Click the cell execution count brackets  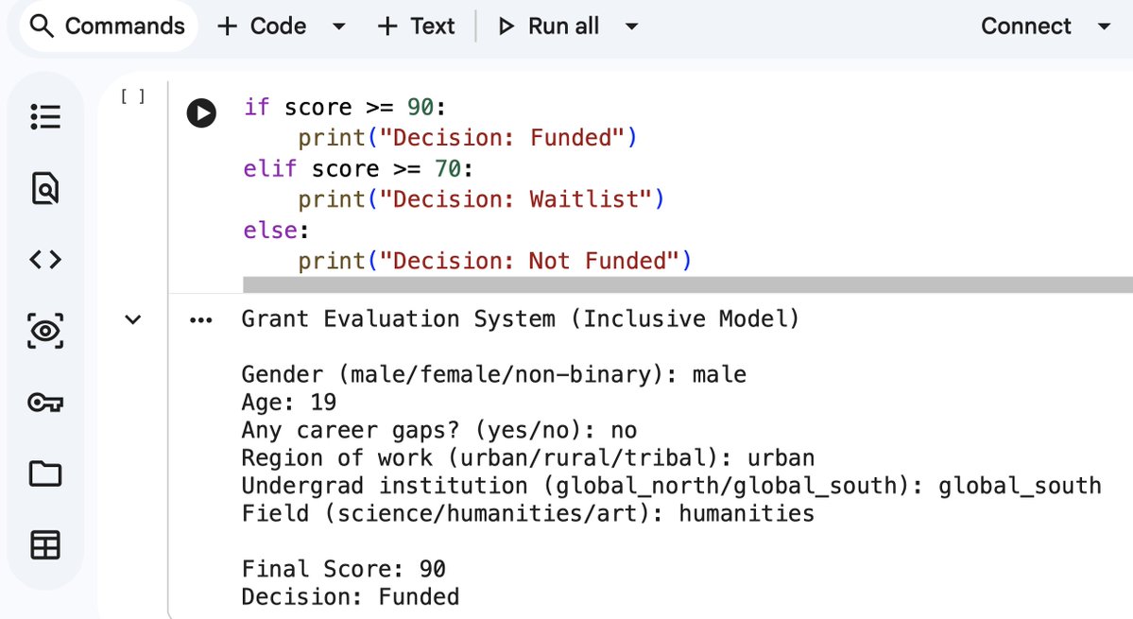pos(133,96)
